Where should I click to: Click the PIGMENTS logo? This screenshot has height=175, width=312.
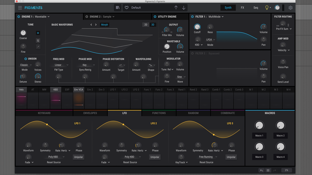point(34,8)
